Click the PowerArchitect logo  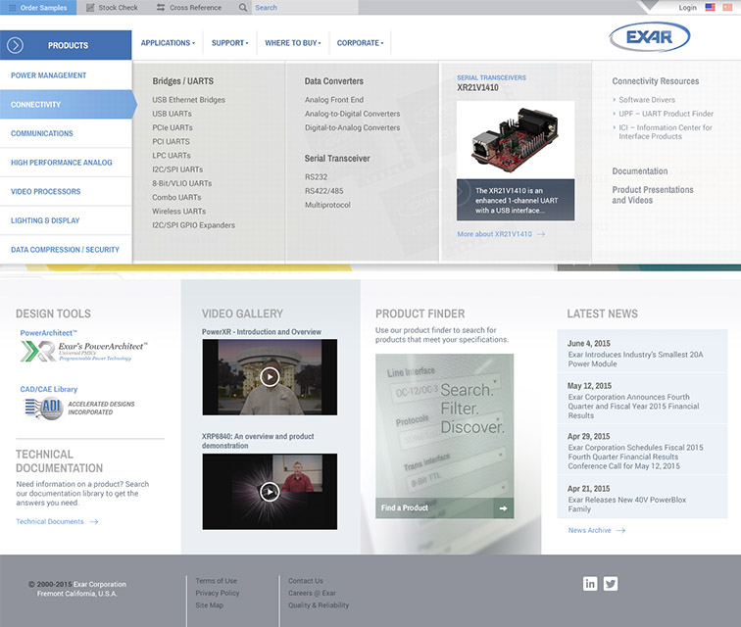point(84,353)
